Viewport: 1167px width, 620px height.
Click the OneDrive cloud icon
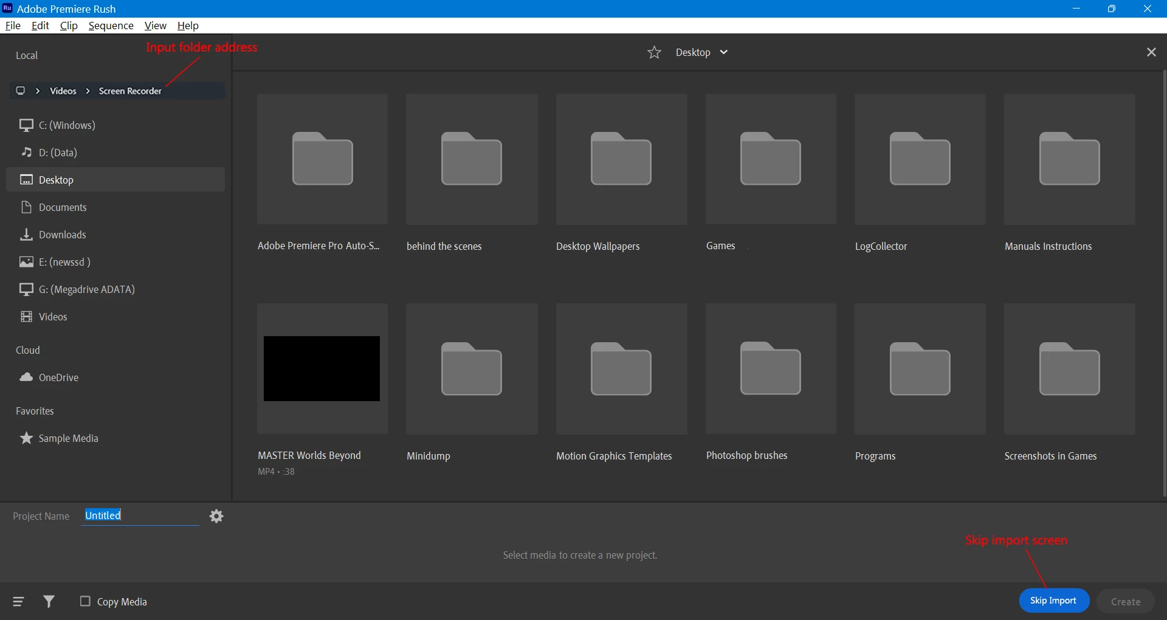point(26,377)
